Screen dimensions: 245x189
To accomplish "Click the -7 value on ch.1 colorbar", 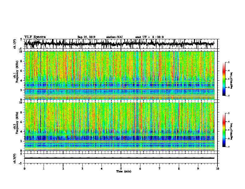I will tap(228, 96).
